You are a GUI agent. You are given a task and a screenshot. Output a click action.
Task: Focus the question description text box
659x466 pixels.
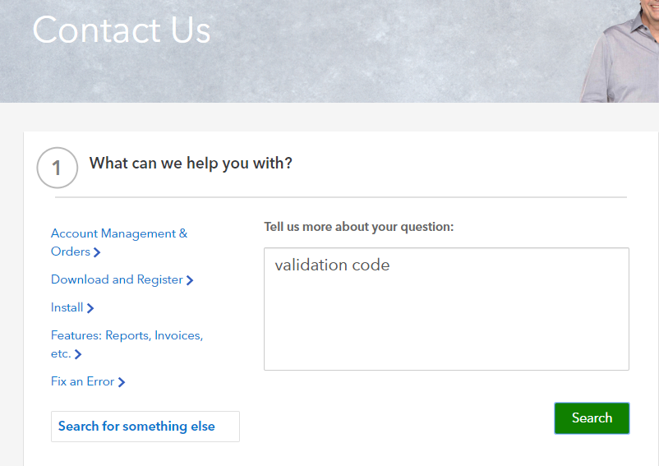point(446,321)
